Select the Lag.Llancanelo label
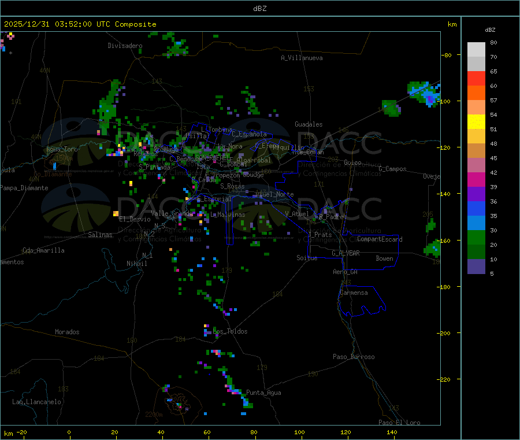Viewport: 520px width, 440px height. (x=37, y=402)
